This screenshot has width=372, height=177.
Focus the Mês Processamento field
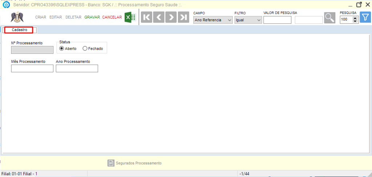pyautogui.click(x=32, y=68)
